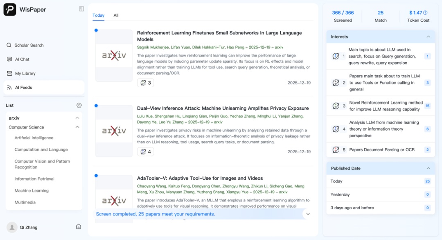Click arxiv thumbnail of Reinforcement Learning paper
This screenshot has width=442, height=240.
(114, 56)
